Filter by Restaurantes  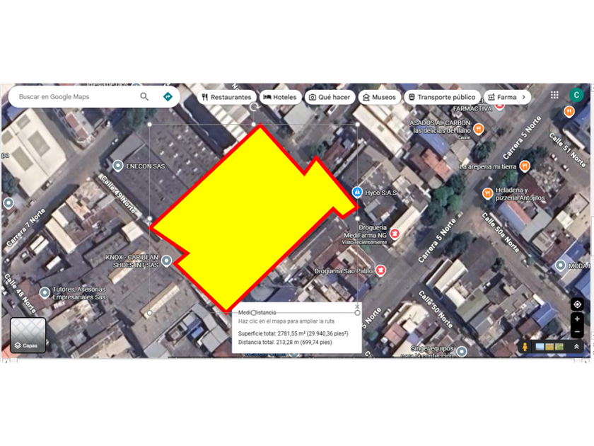226,97
